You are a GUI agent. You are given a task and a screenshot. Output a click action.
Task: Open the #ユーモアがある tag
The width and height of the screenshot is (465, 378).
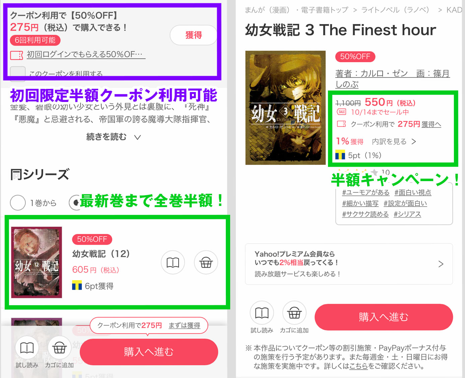[366, 193]
